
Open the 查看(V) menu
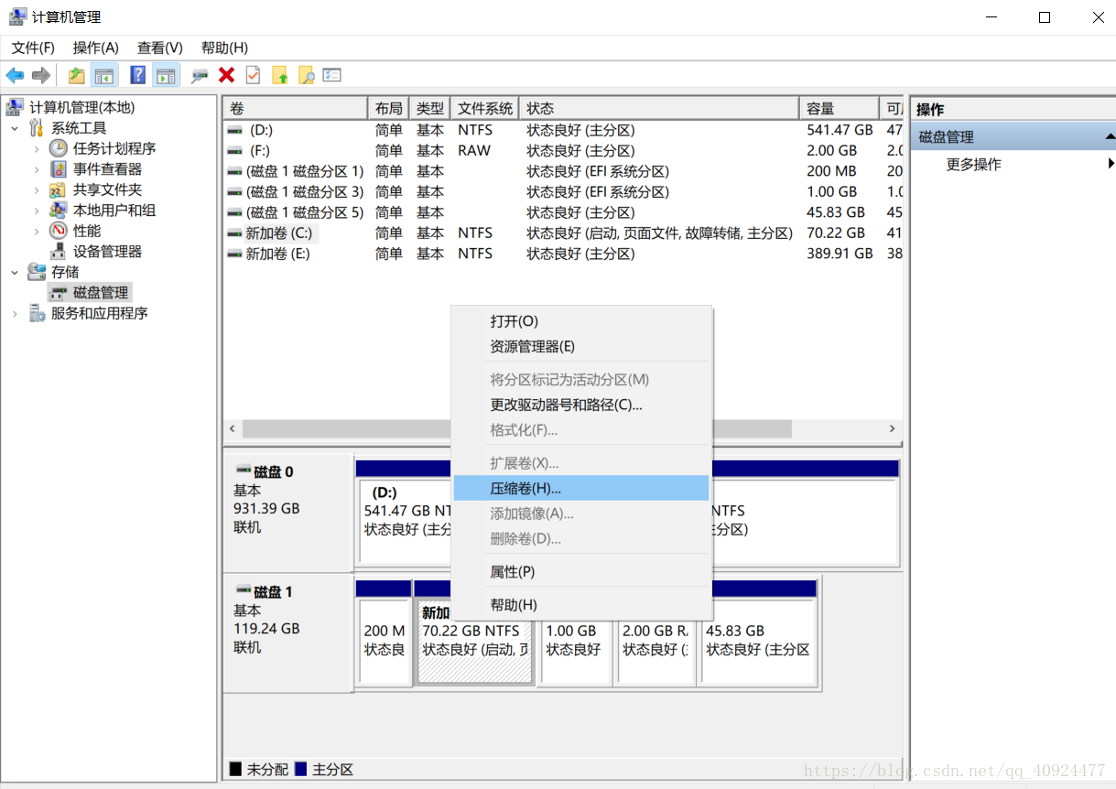[x=160, y=48]
